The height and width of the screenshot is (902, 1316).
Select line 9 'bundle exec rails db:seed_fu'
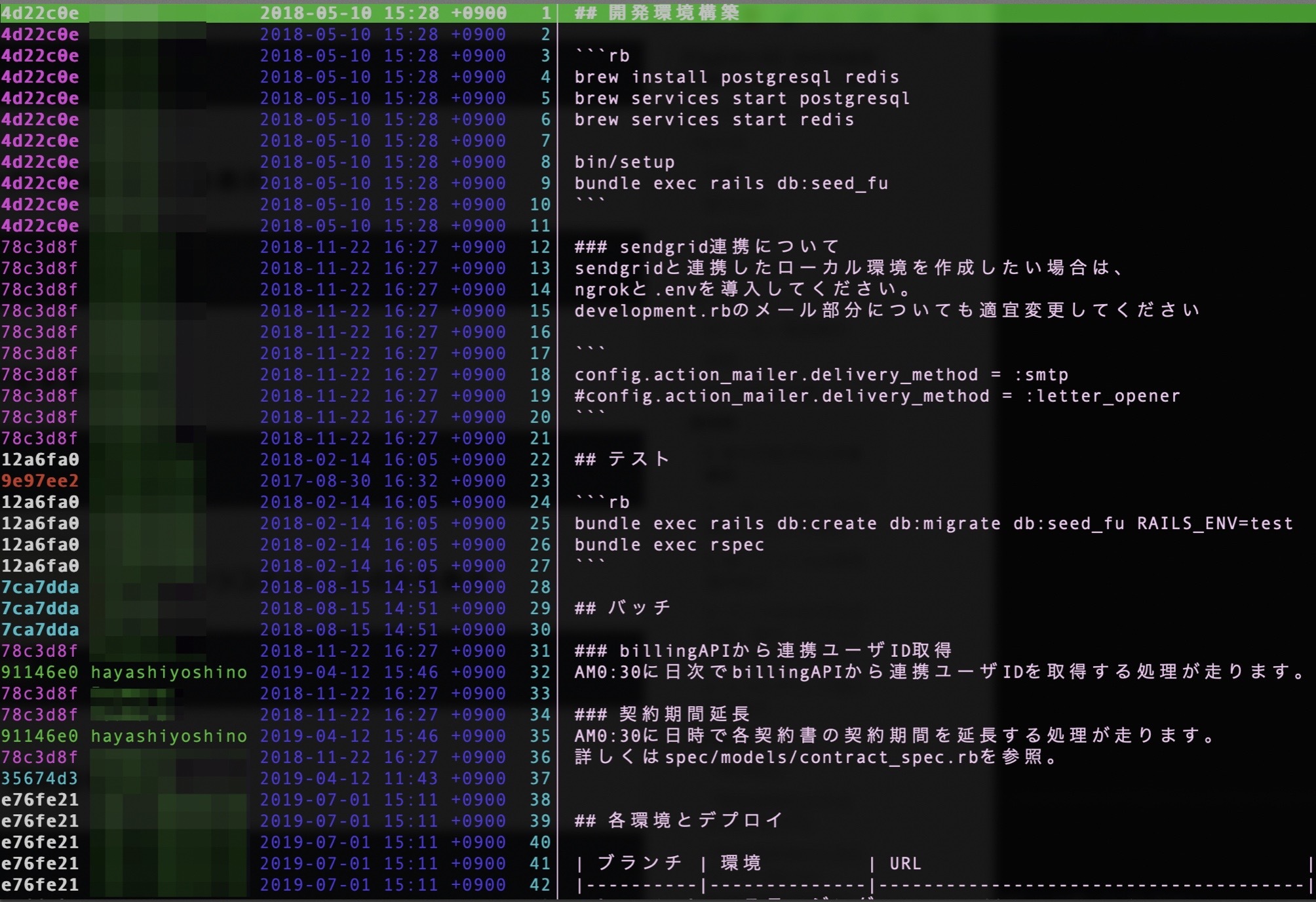(731, 184)
